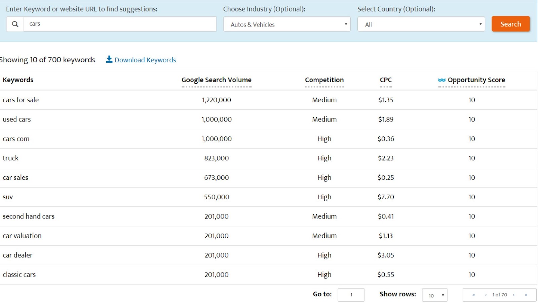The height and width of the screenshot is (303, 538).
Task: Click the magnifying glass search icon
Action: tap(15, 24)
